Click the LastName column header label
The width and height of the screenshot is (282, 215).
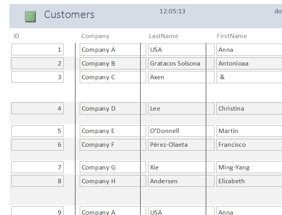pos(163,36)
